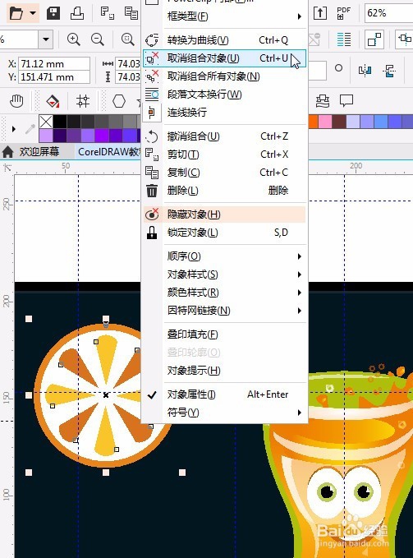Click the X position field 71.12 mm
This screenshot has width=413, height=558.
(x=54, y=64)
